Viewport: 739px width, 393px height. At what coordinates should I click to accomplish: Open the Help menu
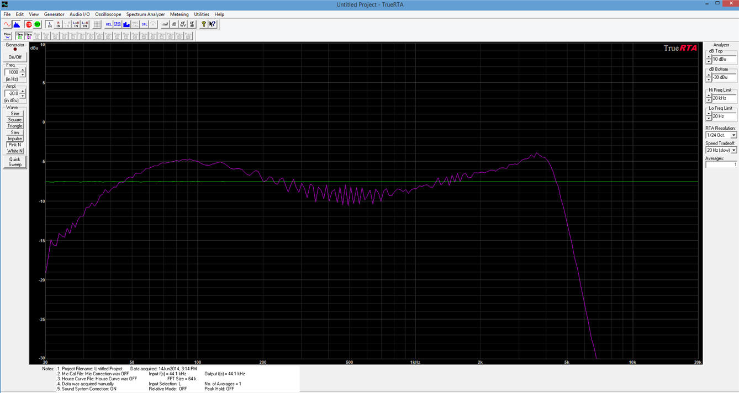(219, 14)
